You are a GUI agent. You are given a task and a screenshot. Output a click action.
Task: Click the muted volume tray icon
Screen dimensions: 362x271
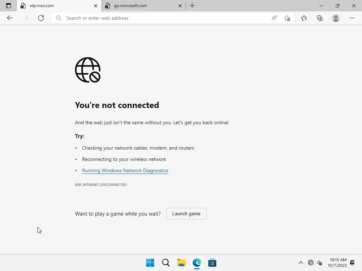(x=320, y=263)
